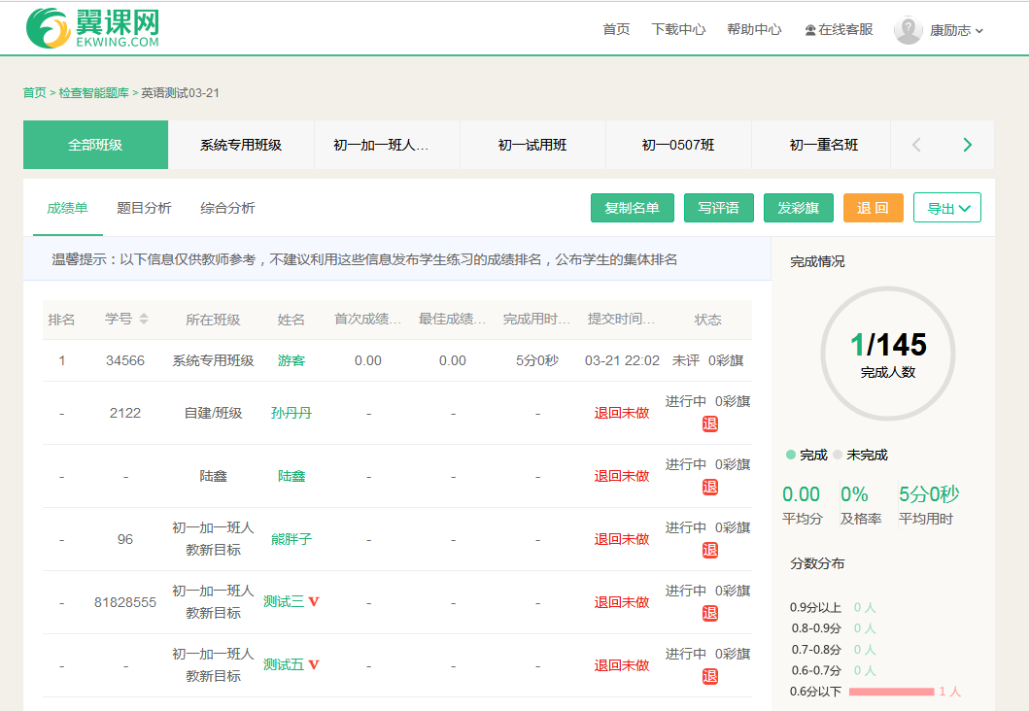This screenshot has width=1029, height=711.
Task: Select the 初一试用班 class tab
Action: (532, 145)
